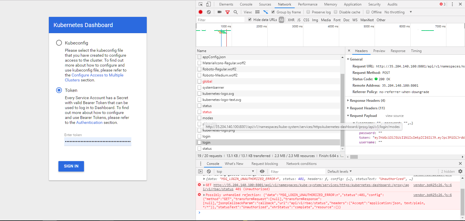Select the Token radio option
This screenshot has width=465, height=221.
(x=59, y=90)
